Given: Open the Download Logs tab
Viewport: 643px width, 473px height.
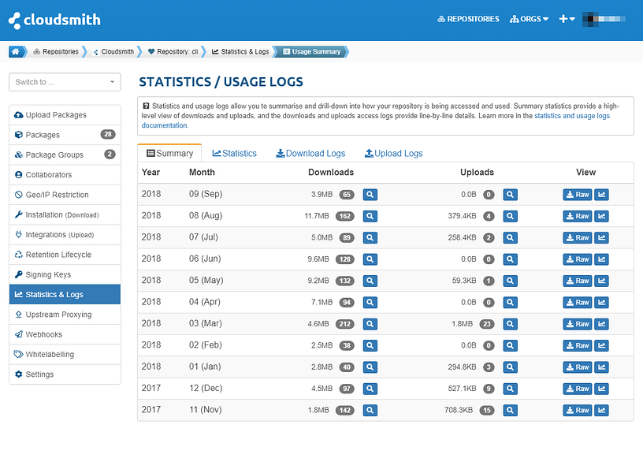Looking at the screenshot, I should (310, 154).
